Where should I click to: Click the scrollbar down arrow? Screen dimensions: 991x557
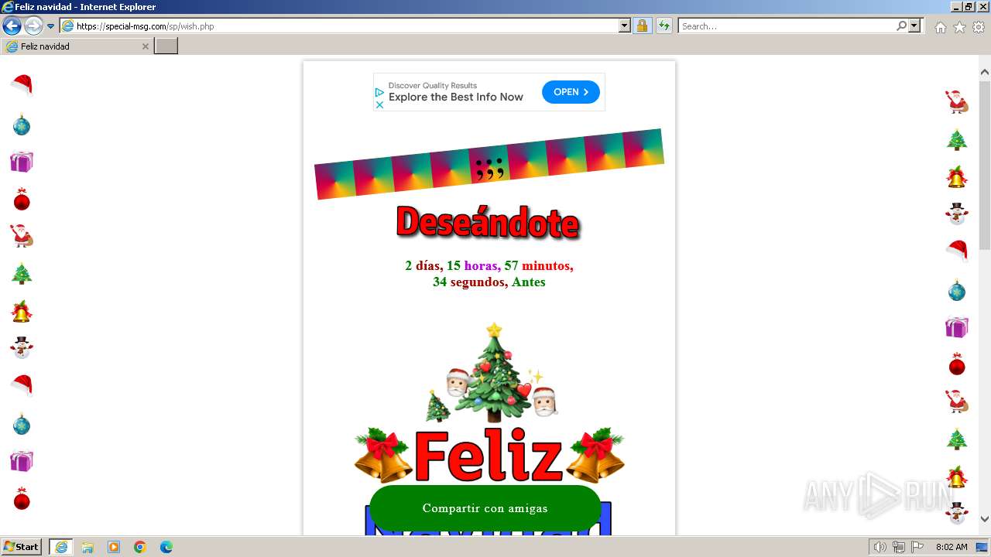tap(985, 519)
